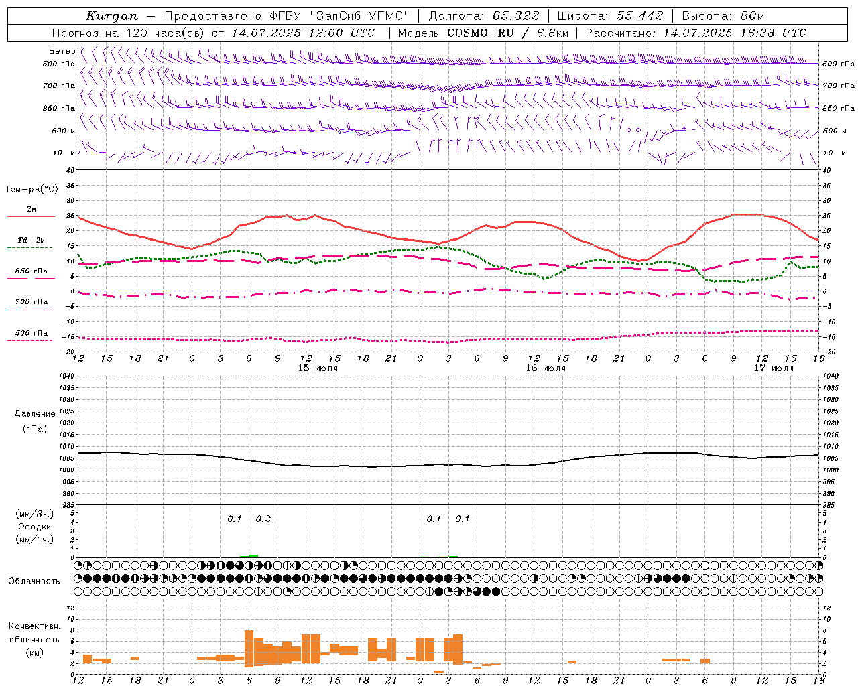This screenshot has height=686, width=858.
Task: Click the 15 июля date label
Action: [318, 368]
